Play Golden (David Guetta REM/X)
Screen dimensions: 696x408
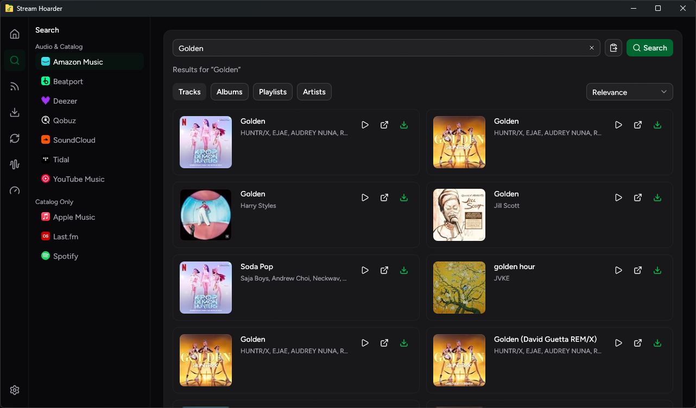618,343
